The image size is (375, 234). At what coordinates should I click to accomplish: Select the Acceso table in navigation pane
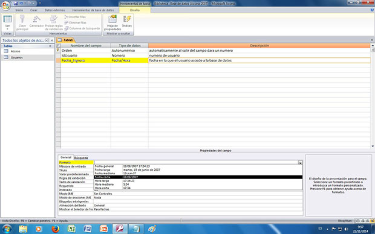coord(15,51)
